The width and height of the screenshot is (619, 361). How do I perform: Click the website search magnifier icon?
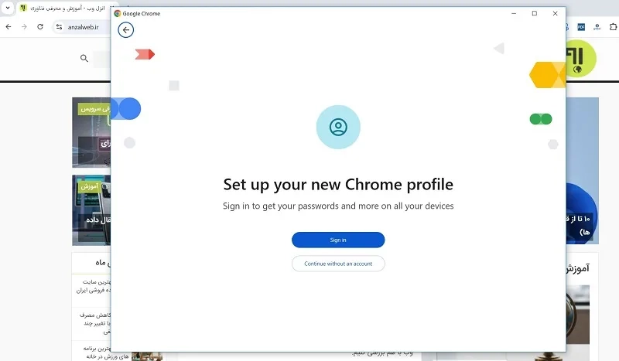pos(84,59)
